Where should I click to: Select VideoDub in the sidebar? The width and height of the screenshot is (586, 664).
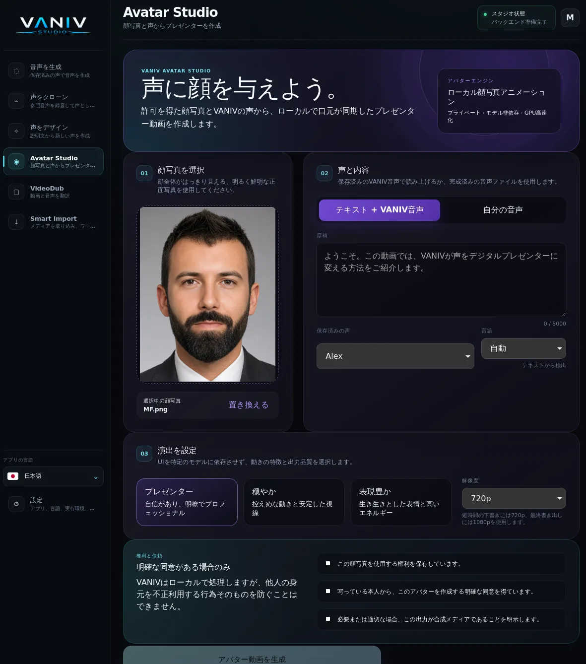point(53,192)
